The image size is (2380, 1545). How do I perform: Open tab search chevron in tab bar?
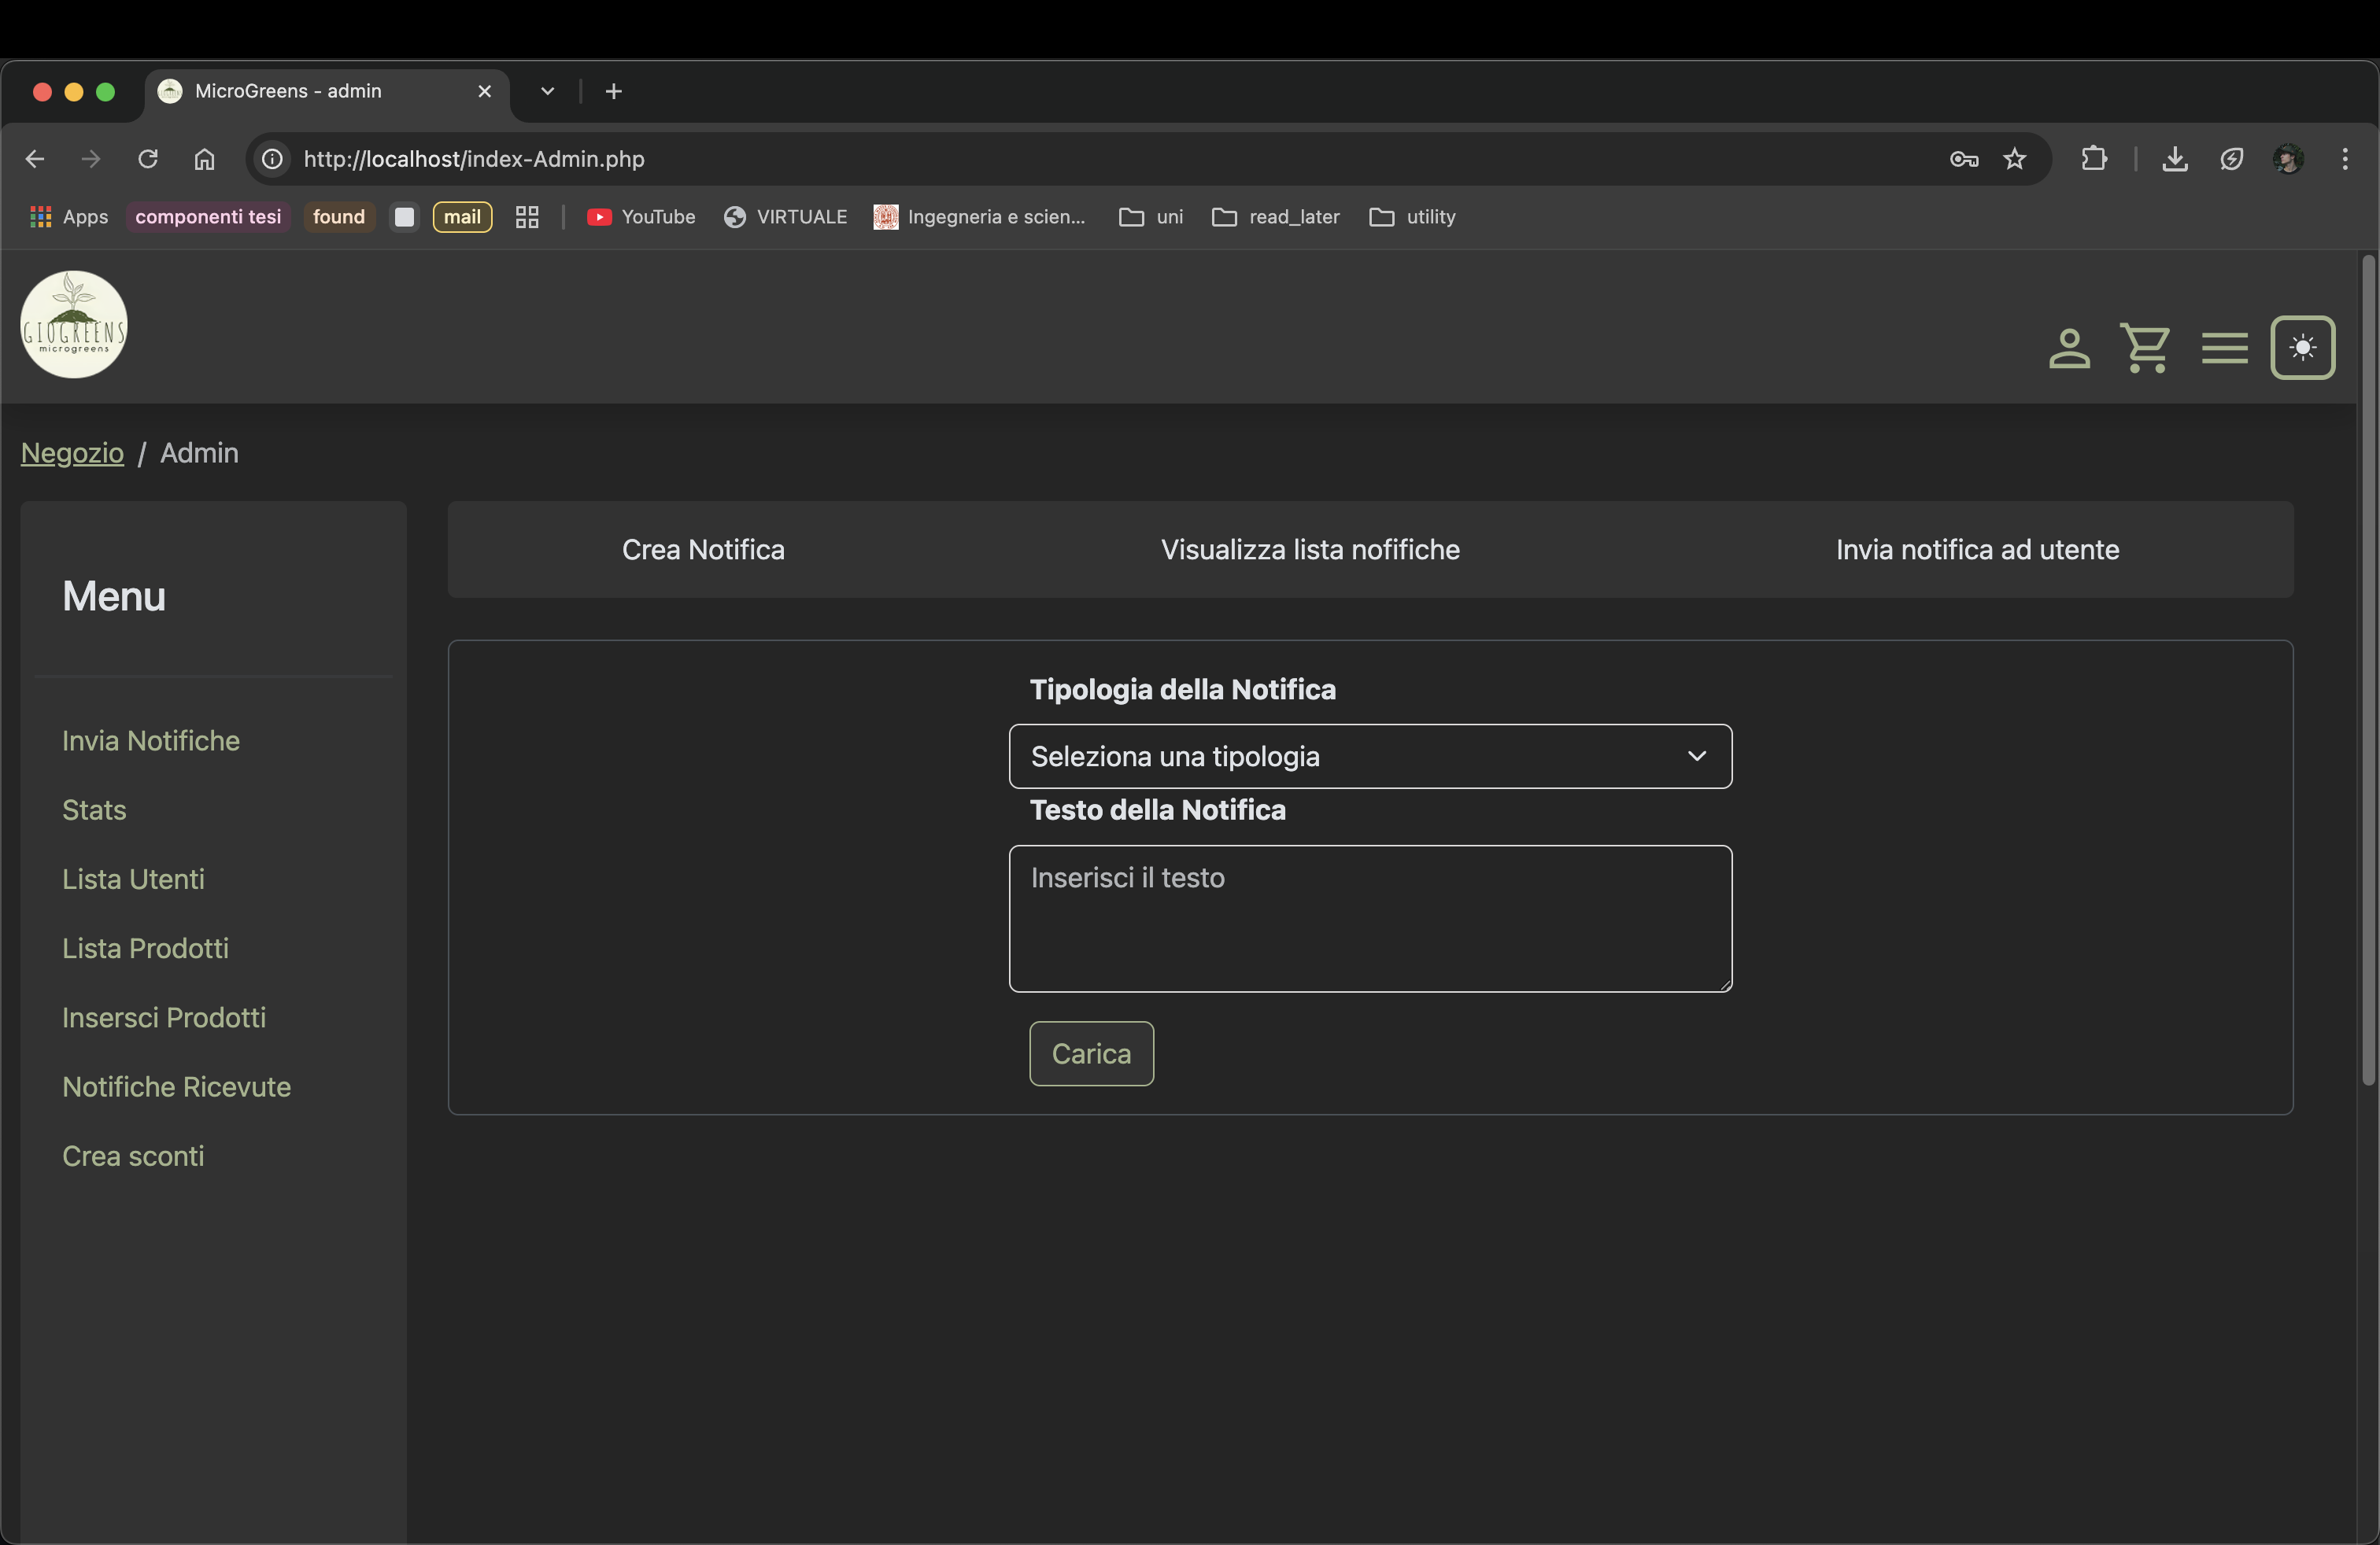[547, 91]
